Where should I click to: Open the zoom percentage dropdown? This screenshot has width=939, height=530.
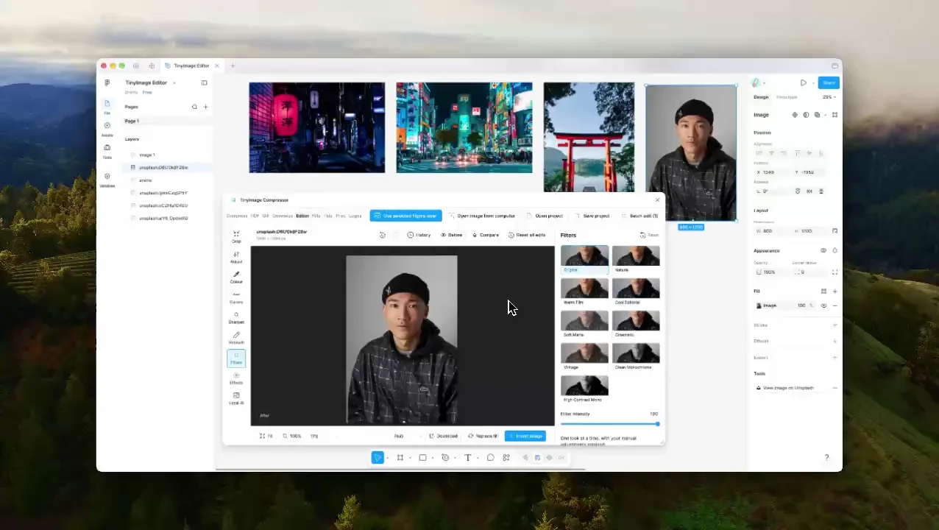click(829, 97)
